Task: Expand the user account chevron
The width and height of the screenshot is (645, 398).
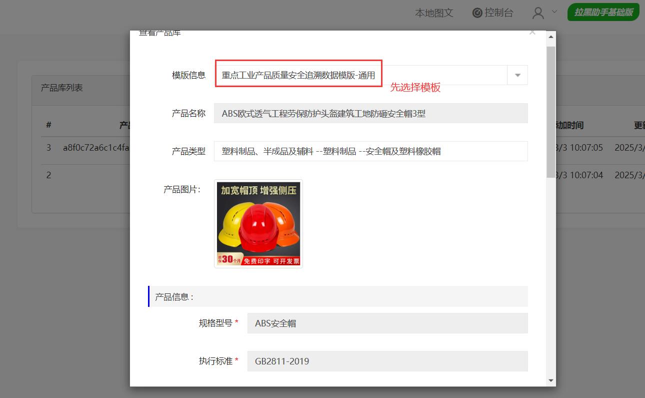Action: click(x=554, y=12)
